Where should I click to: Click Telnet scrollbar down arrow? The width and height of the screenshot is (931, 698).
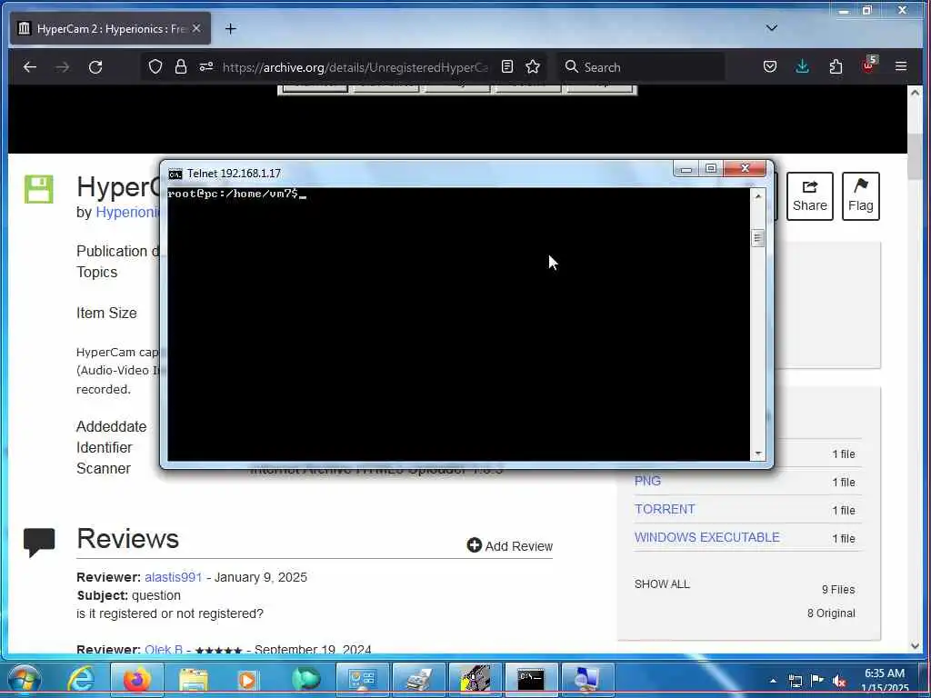point(757,454)
